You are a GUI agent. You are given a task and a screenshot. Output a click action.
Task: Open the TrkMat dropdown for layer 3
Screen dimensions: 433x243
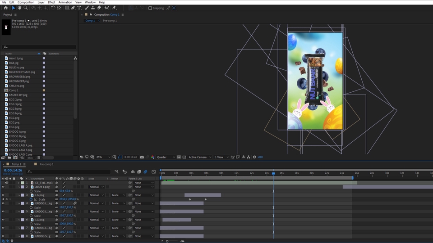pos(119,195)
